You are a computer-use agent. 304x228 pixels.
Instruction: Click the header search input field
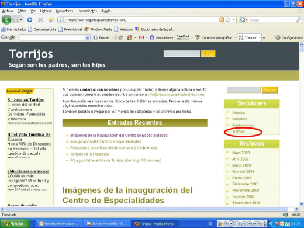click(x=182, y=54)
